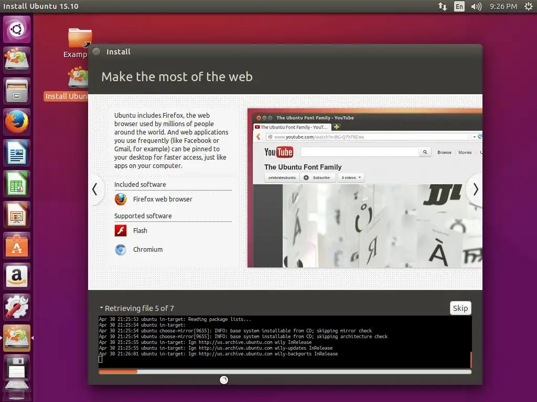Click the 'Supported software' heading
The height and width of the screenshot is (402, 537).
coord(143,216)
